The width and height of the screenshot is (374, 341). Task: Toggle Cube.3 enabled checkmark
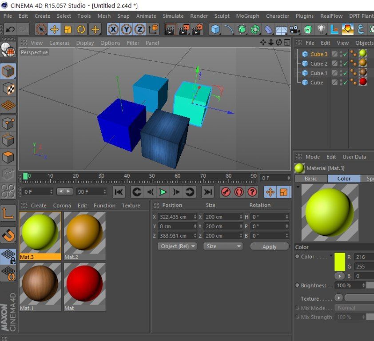coord(346,54)
